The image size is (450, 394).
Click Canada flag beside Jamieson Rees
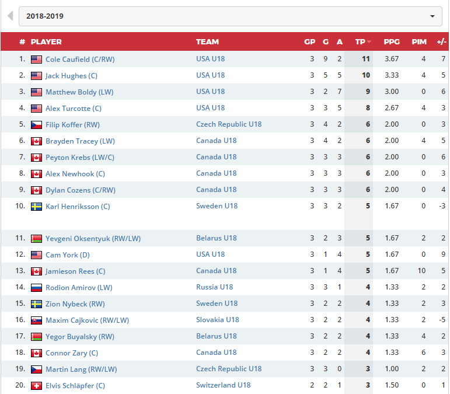coord(36,271)
